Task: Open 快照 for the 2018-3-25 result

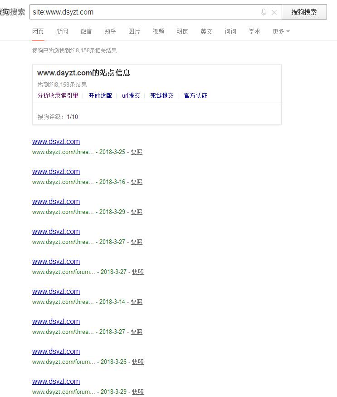Action: (x=137, y=152)
